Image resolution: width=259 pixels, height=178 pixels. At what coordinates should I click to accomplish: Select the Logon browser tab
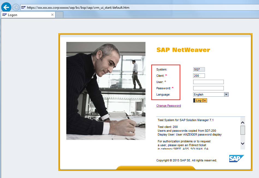tap(28, 15)
